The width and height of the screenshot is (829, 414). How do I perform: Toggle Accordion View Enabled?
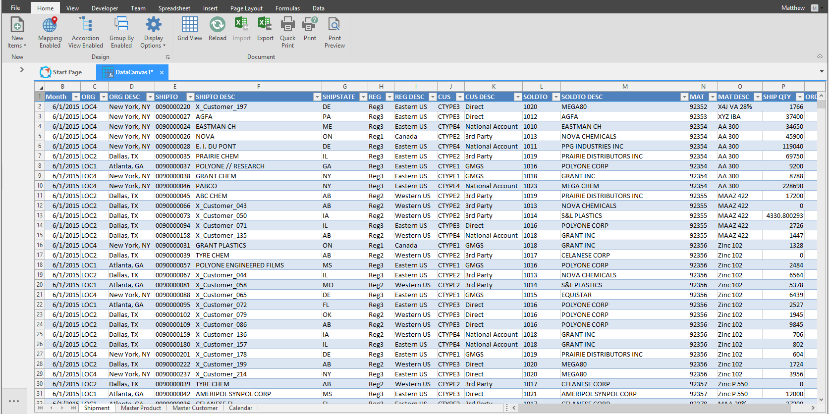[86, 33]
